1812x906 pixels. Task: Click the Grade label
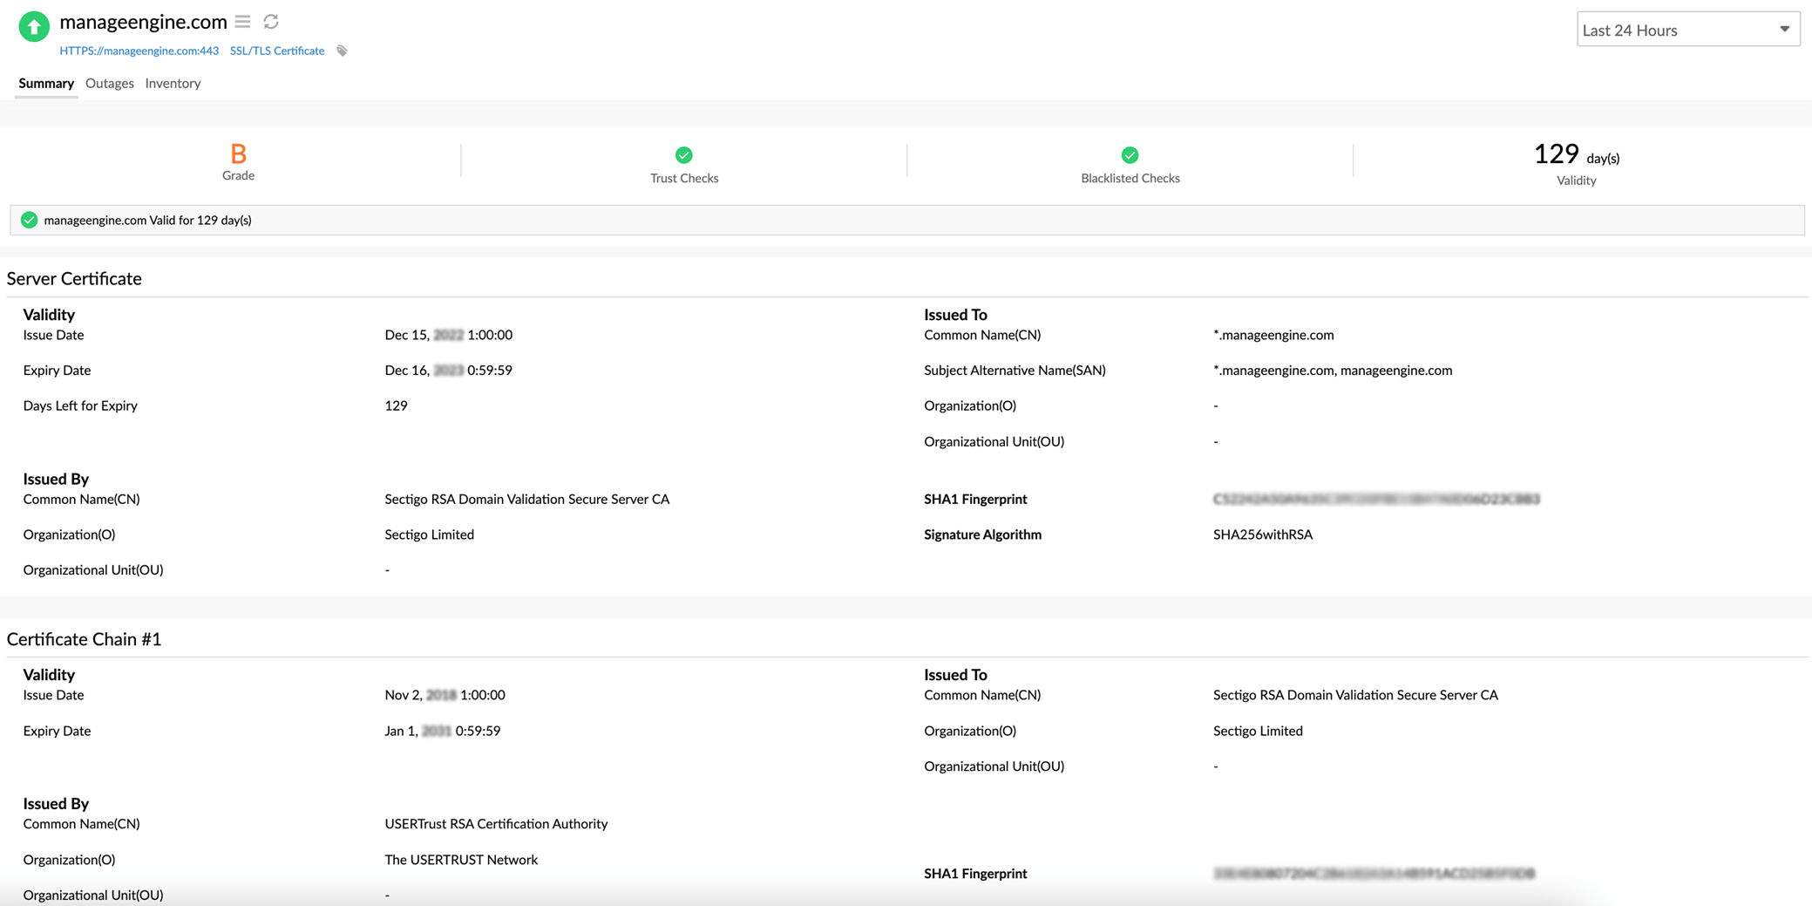pos(238,175)
